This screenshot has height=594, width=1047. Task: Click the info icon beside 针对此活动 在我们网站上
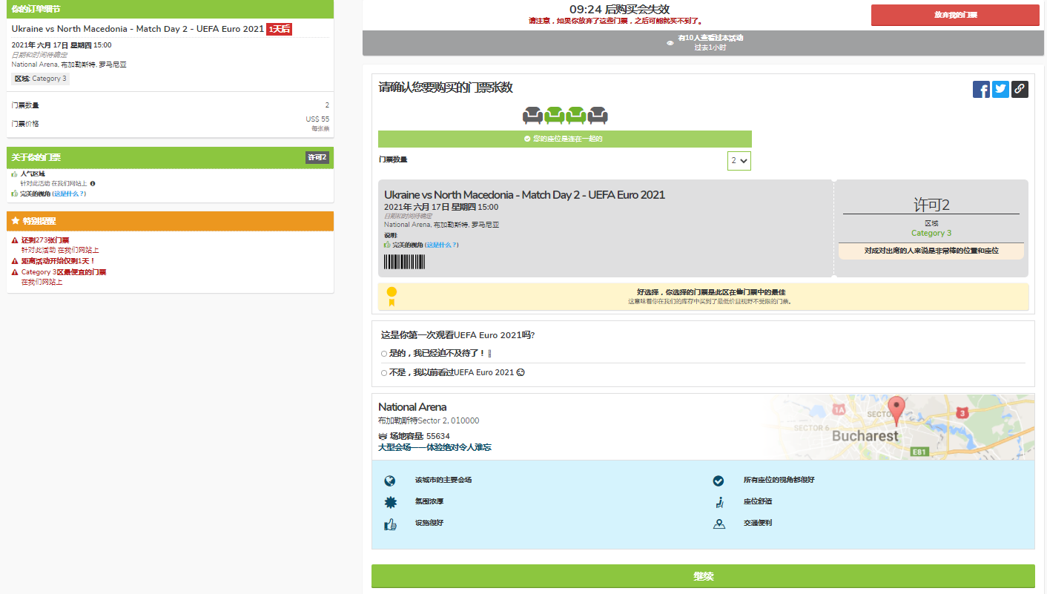(93, 183)
